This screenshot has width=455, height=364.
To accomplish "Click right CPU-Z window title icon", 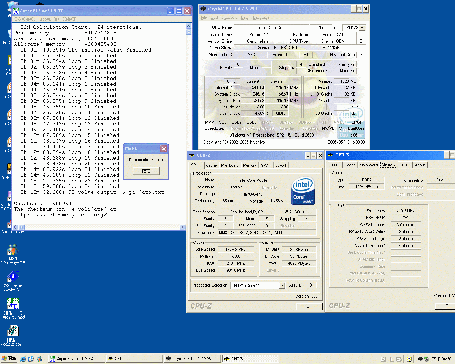I will 331,155.
